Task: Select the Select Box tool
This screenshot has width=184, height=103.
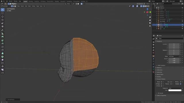Action: [3, 10]
